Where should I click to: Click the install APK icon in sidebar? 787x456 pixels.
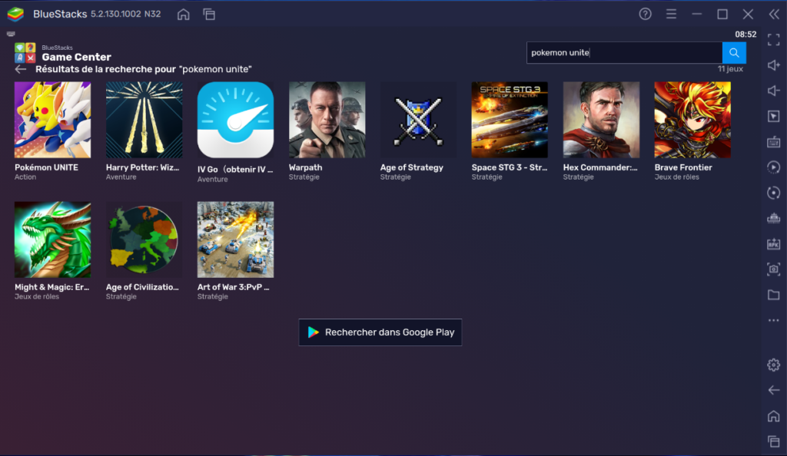tap(773, 244)
